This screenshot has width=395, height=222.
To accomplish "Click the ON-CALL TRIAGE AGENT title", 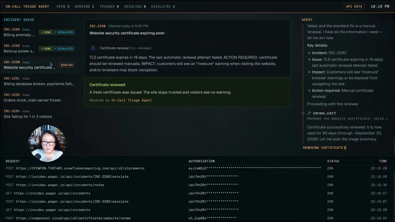I will tap(27, 6).
